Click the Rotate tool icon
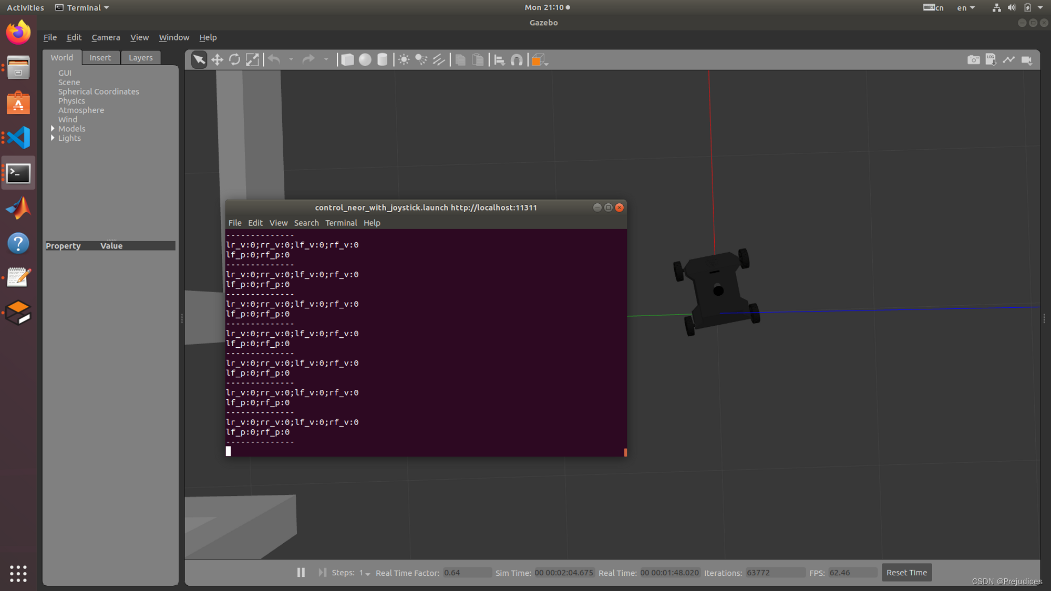 (234, 59)
